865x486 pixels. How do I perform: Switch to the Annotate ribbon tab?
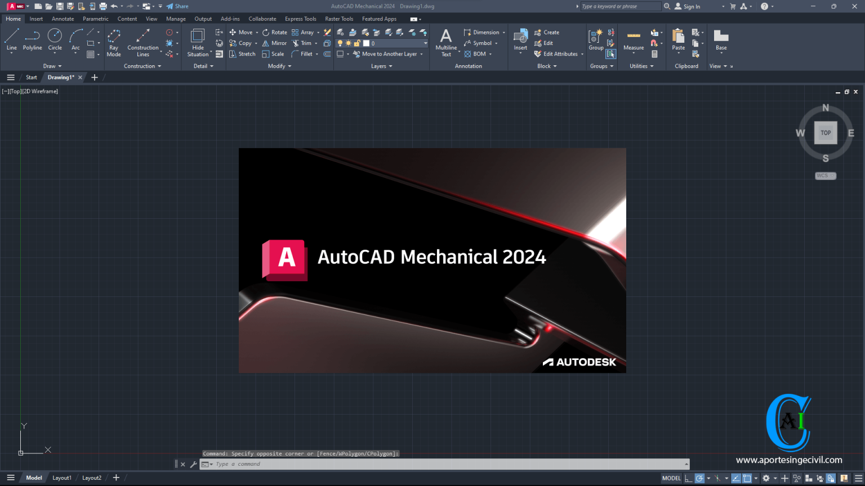click(x=63, y=19)
